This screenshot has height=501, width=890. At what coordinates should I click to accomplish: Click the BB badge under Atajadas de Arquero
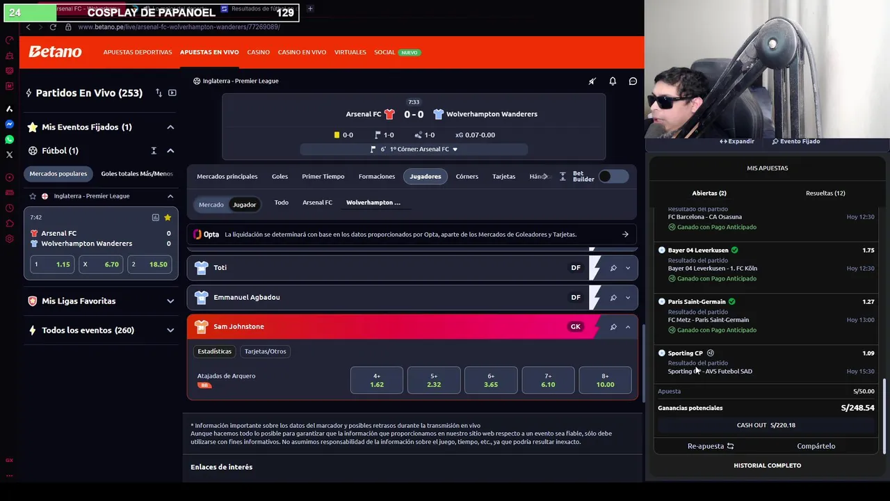pyautogui.click(x=204, y=385)
